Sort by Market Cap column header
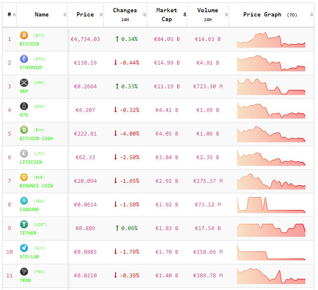 click(x=167, y=14)
